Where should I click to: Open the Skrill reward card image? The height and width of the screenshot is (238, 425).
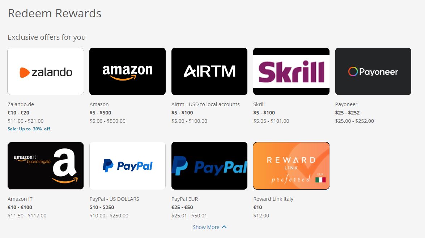tap(291, 71)
